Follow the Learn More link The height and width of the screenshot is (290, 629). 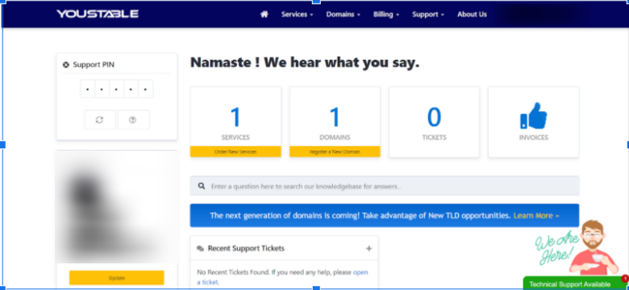click(x=536, y=216)
